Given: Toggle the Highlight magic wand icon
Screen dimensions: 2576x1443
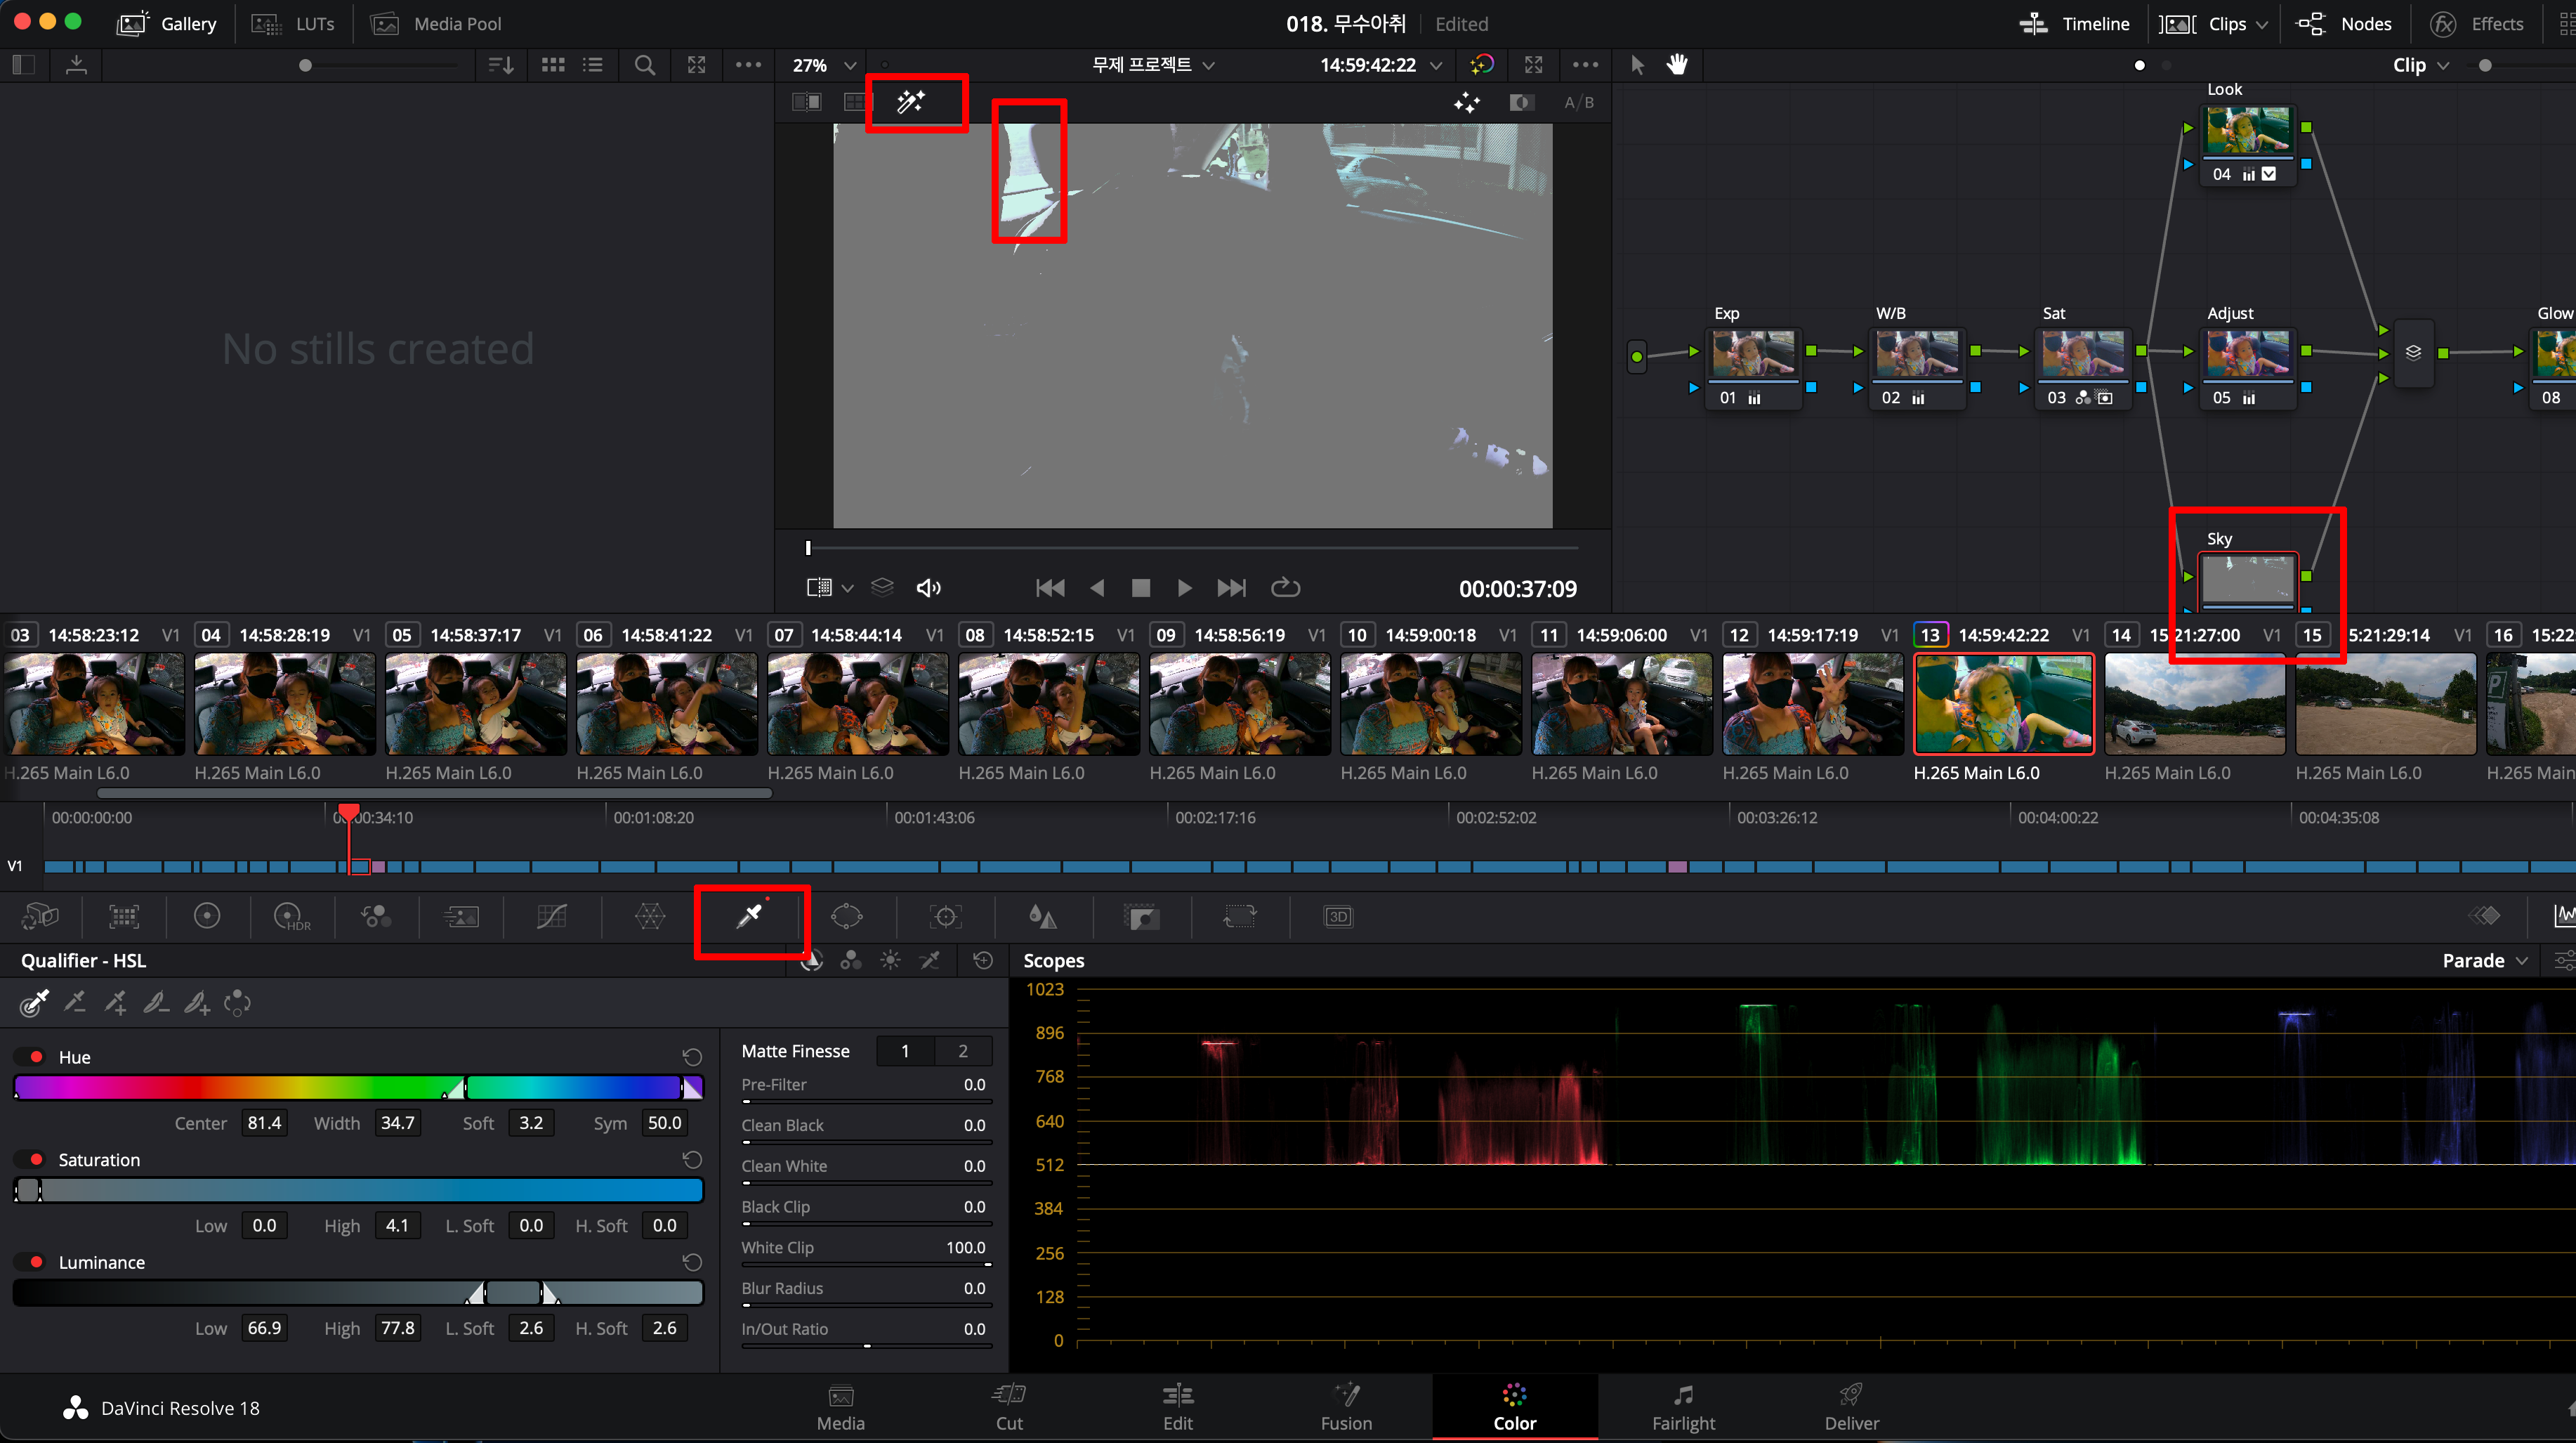Looking at the screenshot, I should point(911,102).
